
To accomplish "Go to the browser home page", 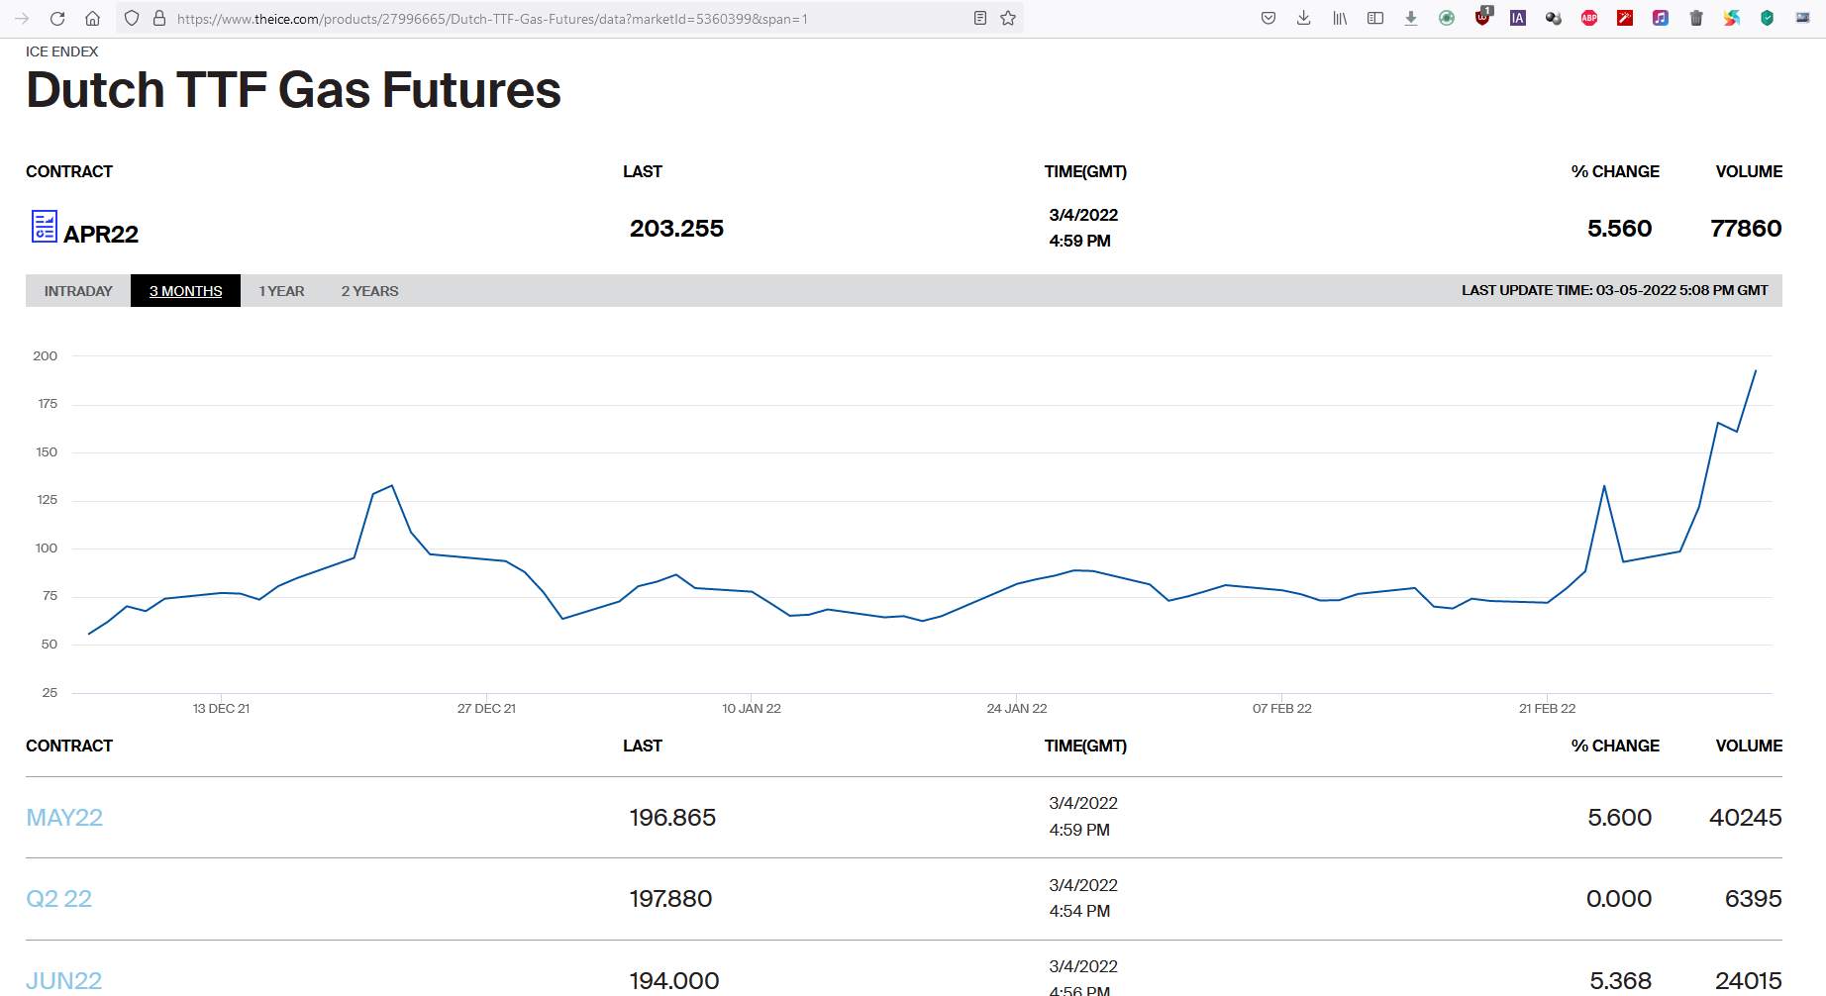I will [x=92, y=19].
